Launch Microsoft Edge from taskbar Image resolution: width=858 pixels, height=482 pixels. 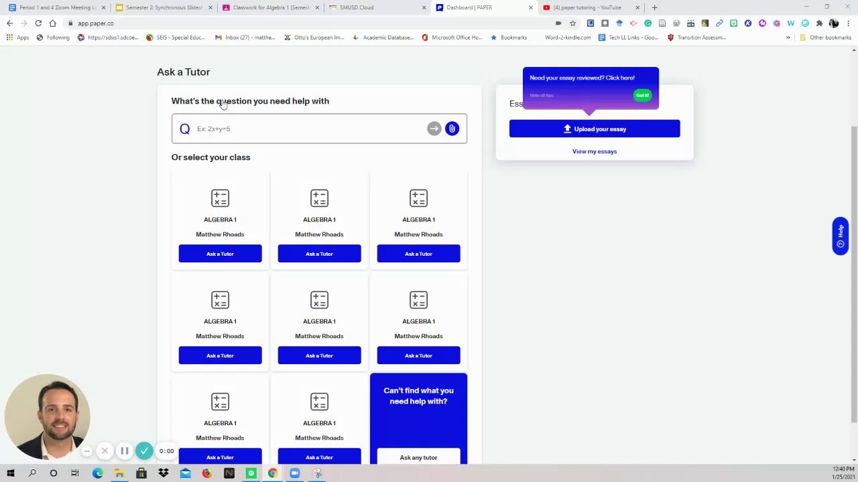click(98, 473)
